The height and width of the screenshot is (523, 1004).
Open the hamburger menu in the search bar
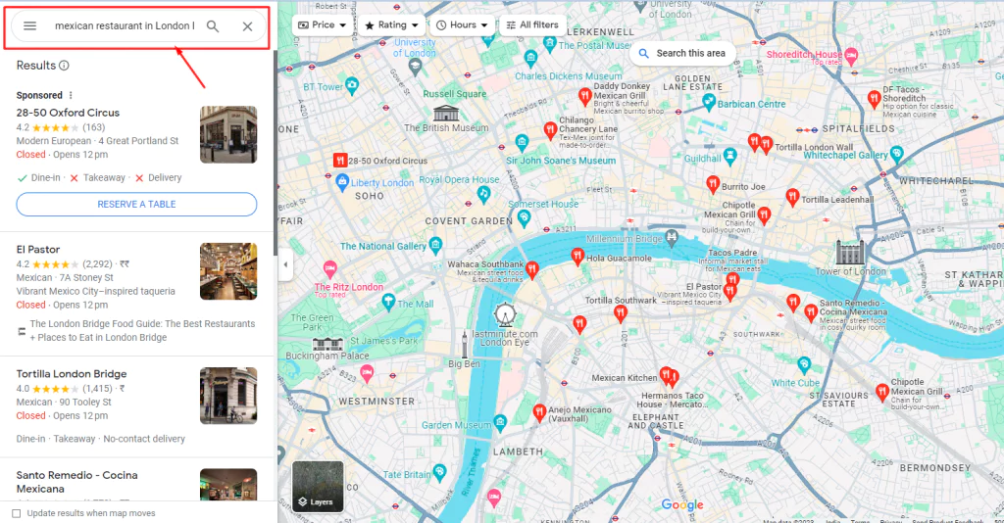pos(30,26)
